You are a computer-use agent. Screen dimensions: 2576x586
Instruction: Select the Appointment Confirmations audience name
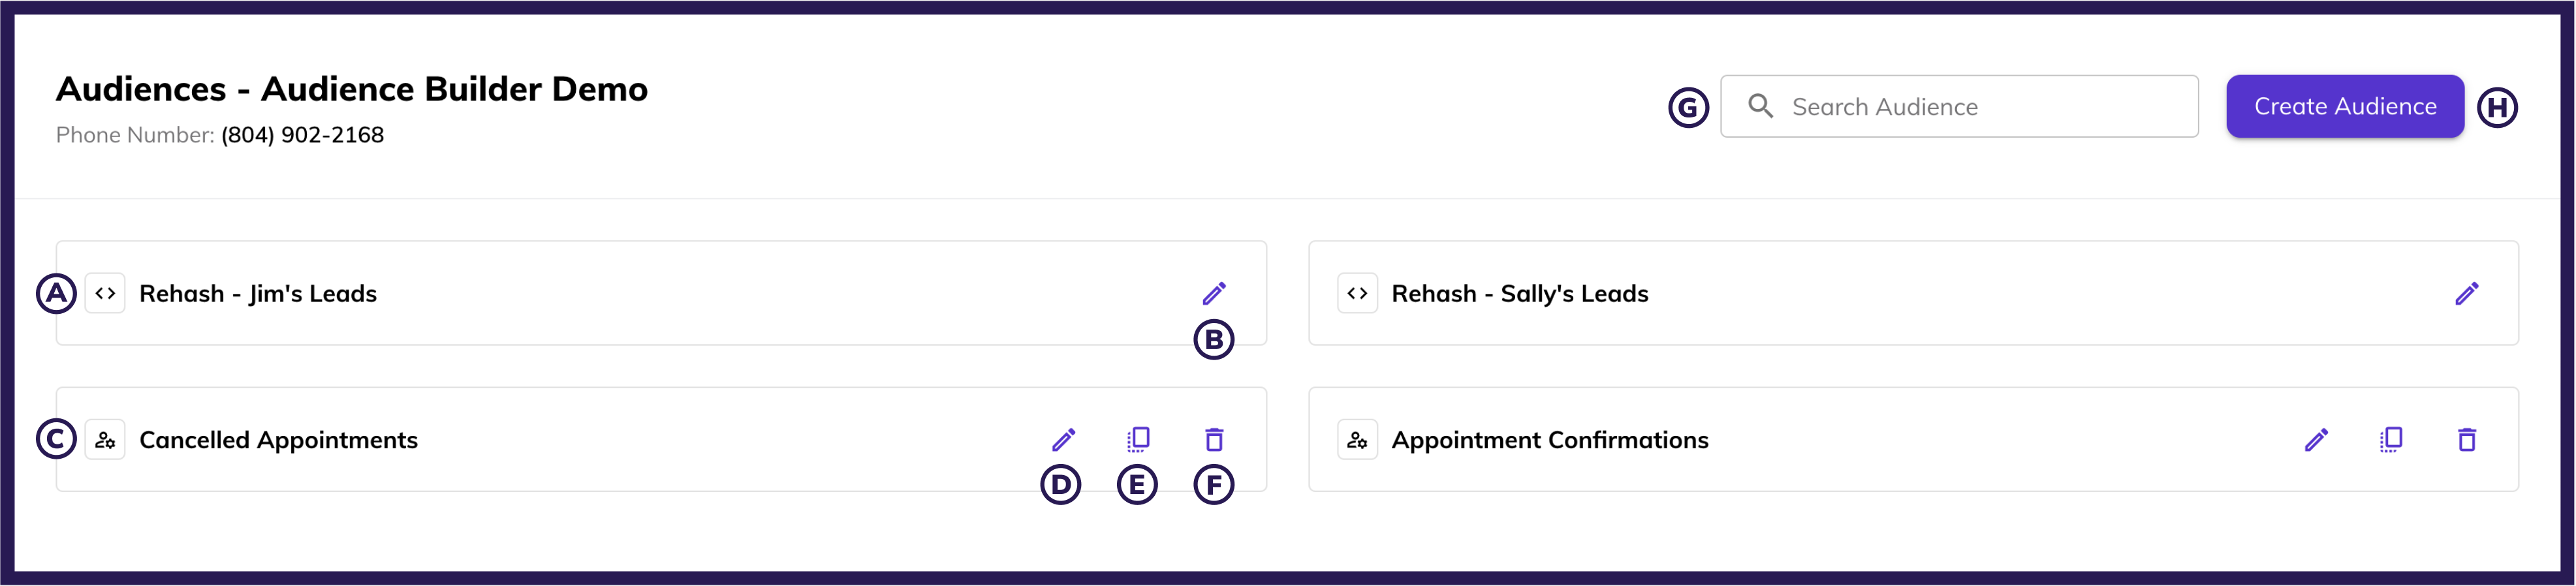pyautogui.click(x=1549, y=440)
